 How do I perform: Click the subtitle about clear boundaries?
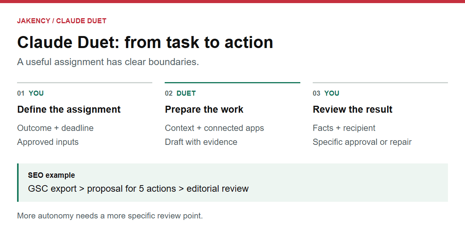coord(108,62)
